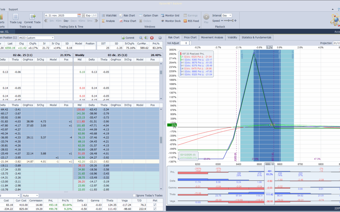Click the magnifier icon next to Commit
This screenshot has width=340, height=212.
point(140,38)
